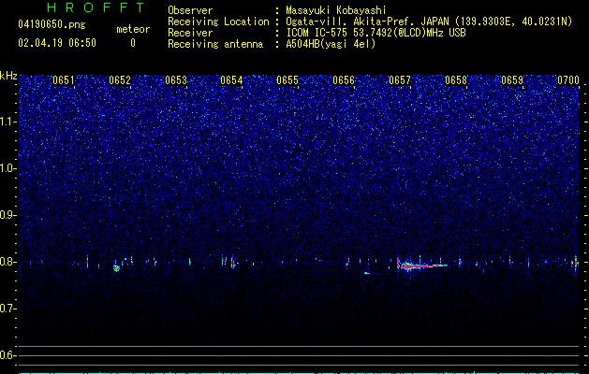The width and height of the screenshot is (589, 374).
Task: Click the 0700 time marker
Action: click(568, 80)
